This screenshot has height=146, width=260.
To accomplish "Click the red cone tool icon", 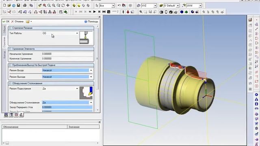I will 128,12.
